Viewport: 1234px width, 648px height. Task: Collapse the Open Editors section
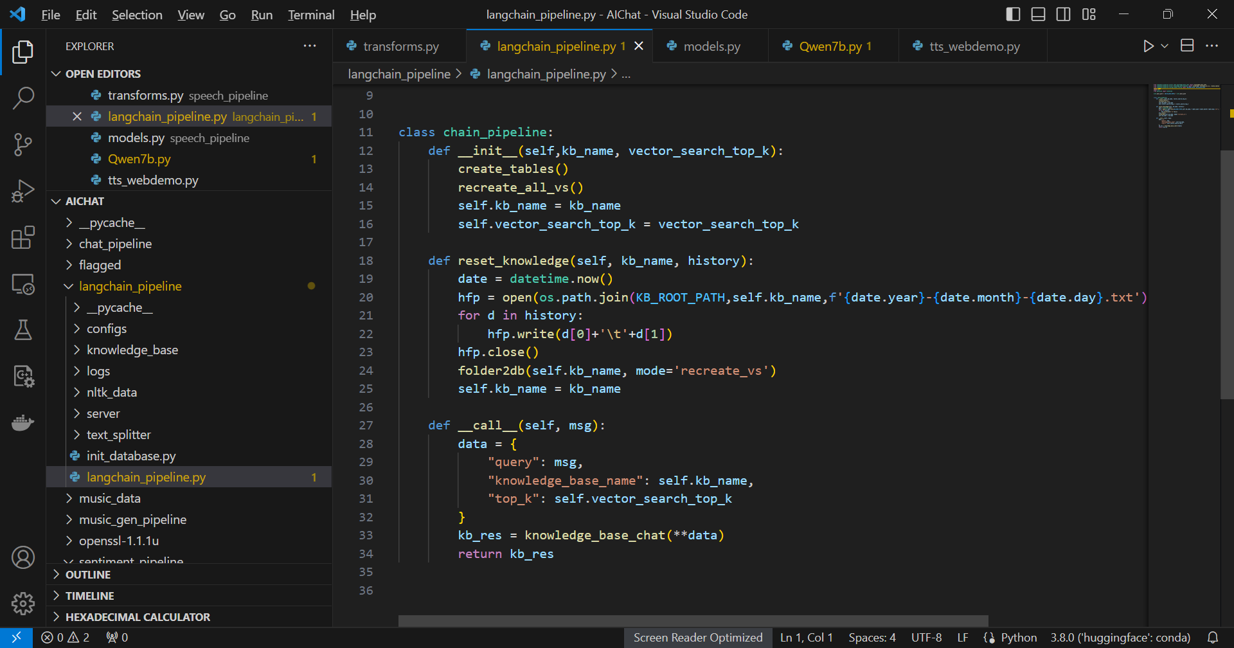point(189,74)
